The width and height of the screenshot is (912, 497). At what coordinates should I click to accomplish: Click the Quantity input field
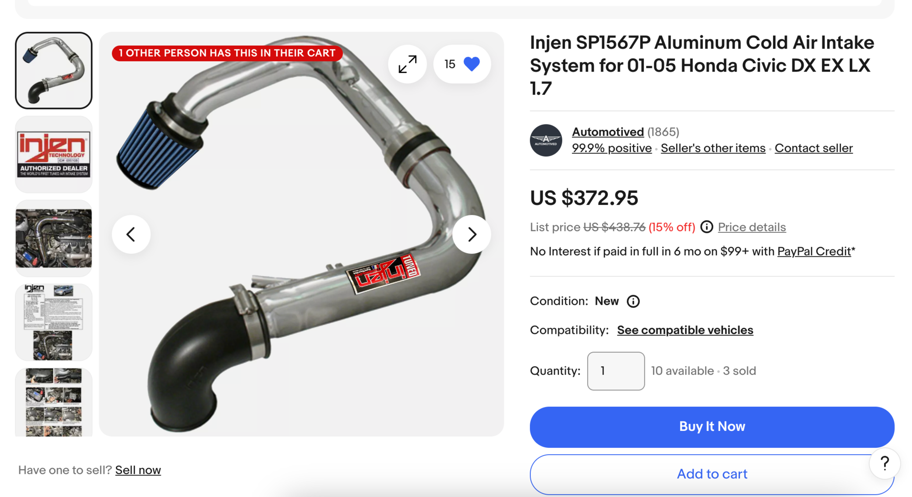pyautogui.click(x=616, y=371)
